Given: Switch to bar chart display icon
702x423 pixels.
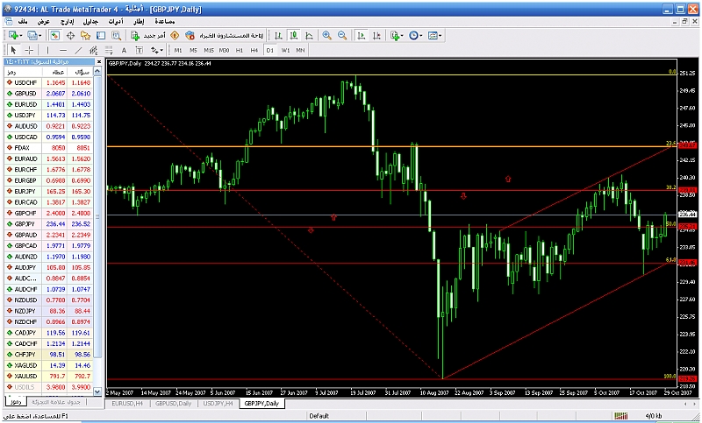Looking at the screenshot, I should (278, 35).
